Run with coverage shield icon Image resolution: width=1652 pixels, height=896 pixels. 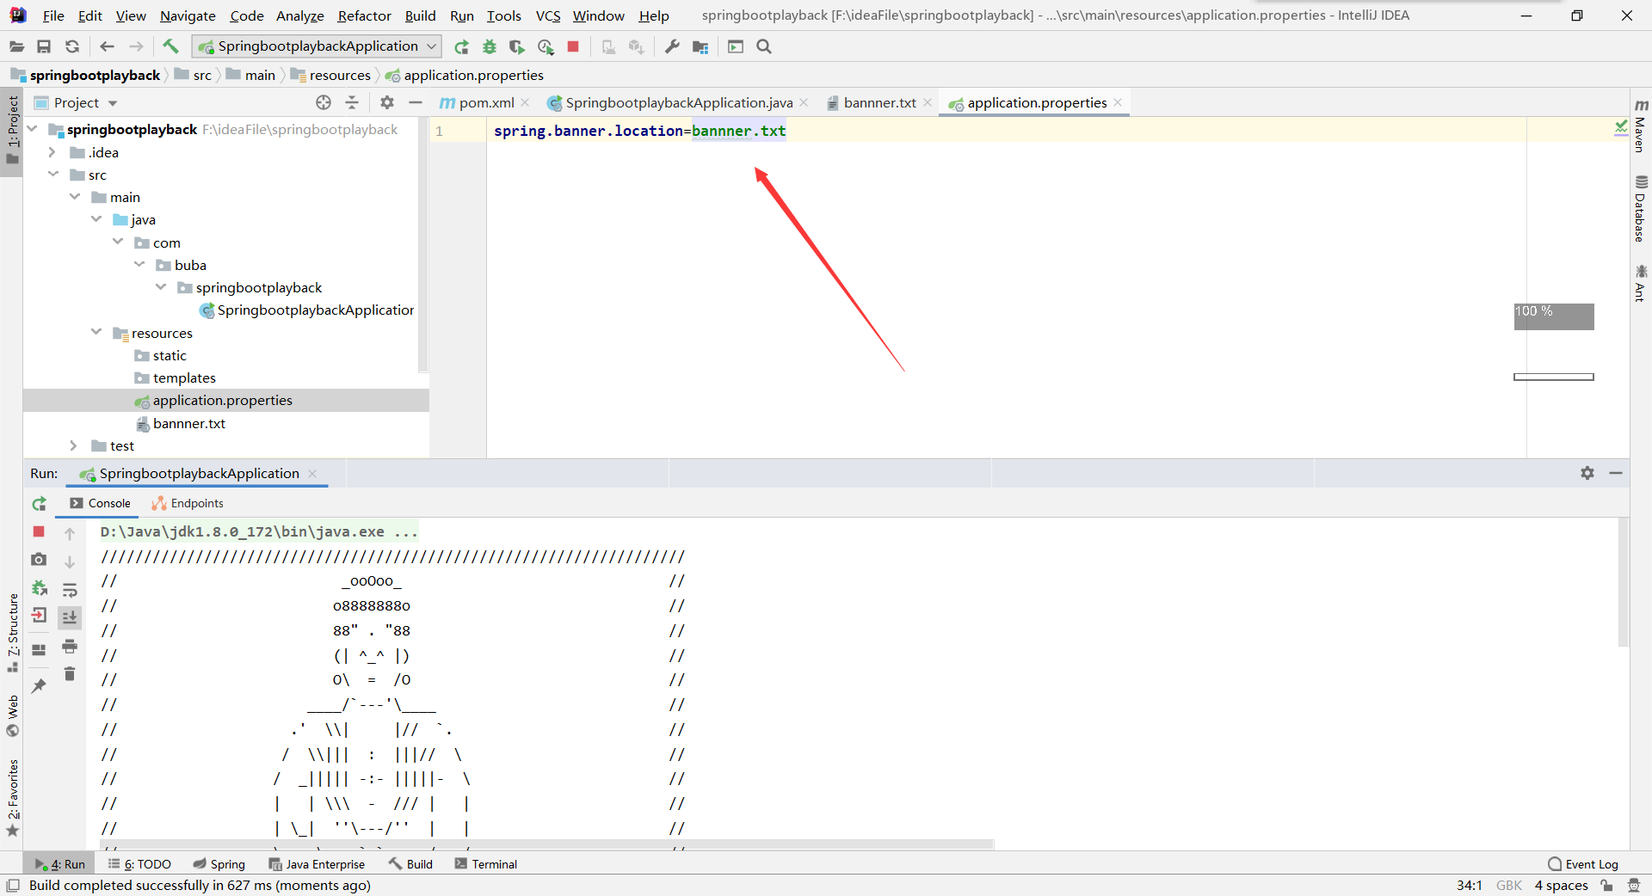point(516,46)
